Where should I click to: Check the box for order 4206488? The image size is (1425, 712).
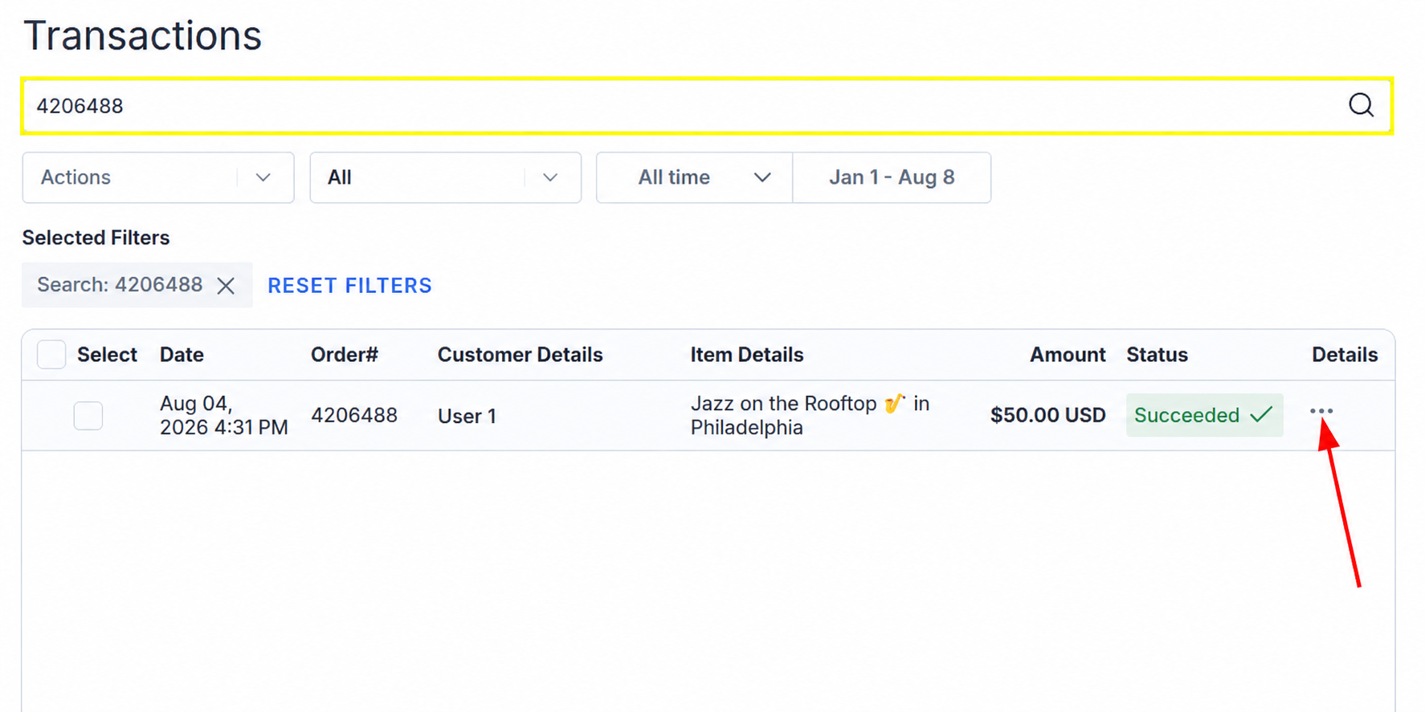point(88,415)
